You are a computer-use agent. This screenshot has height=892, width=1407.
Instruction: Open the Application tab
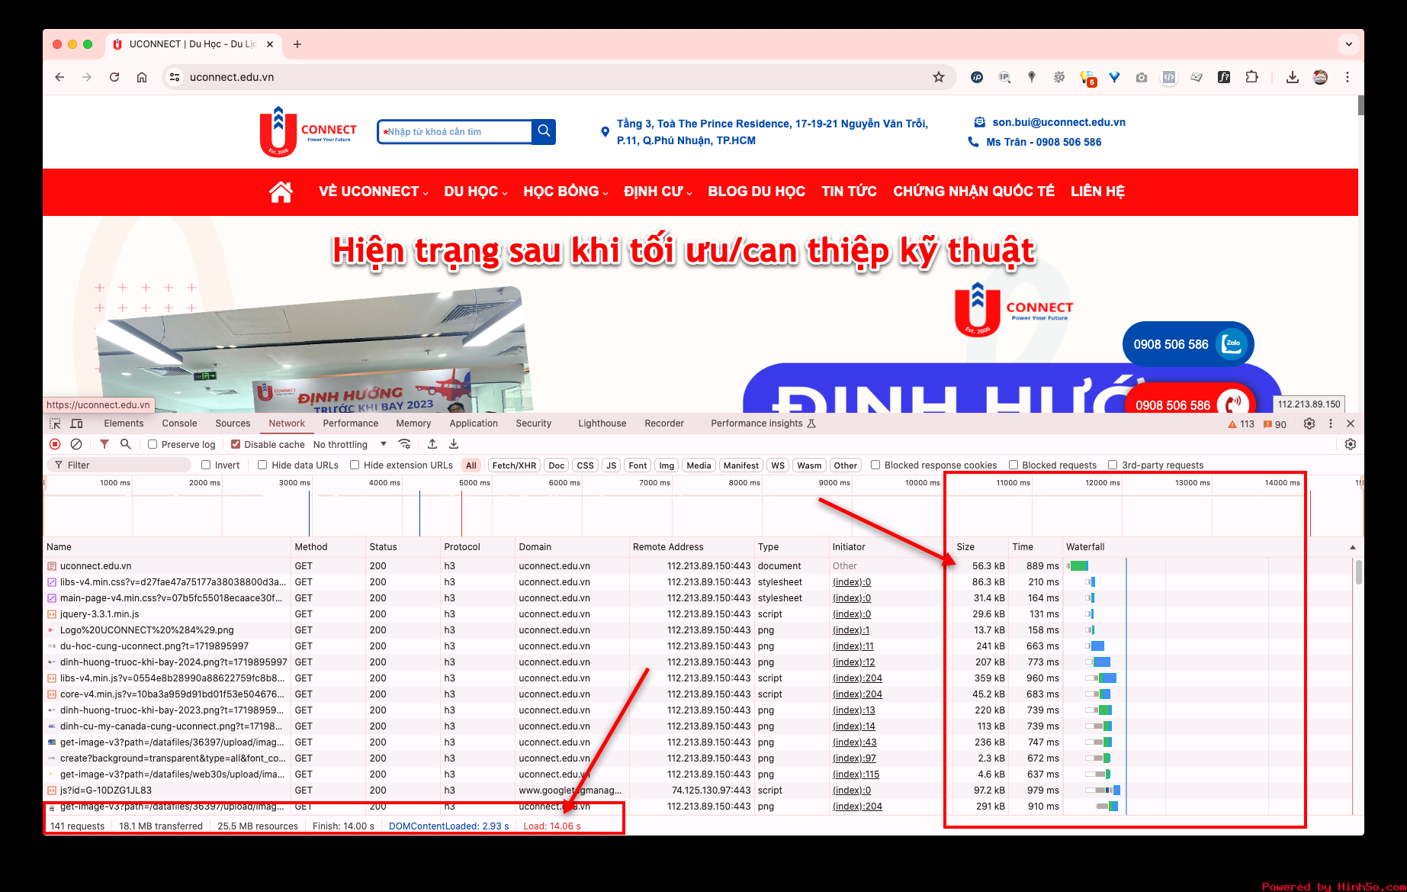click(474, 423)
